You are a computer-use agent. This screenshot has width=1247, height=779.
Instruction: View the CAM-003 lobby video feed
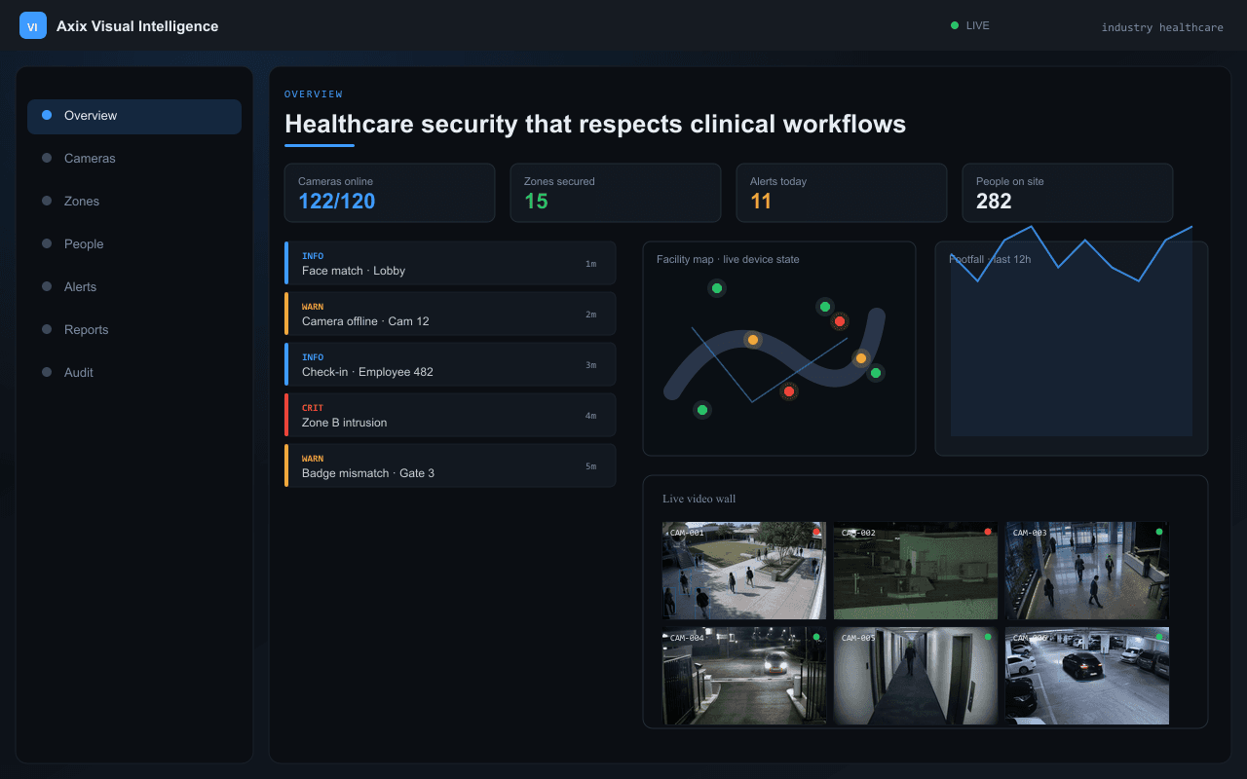click(x=1087, y=571)
